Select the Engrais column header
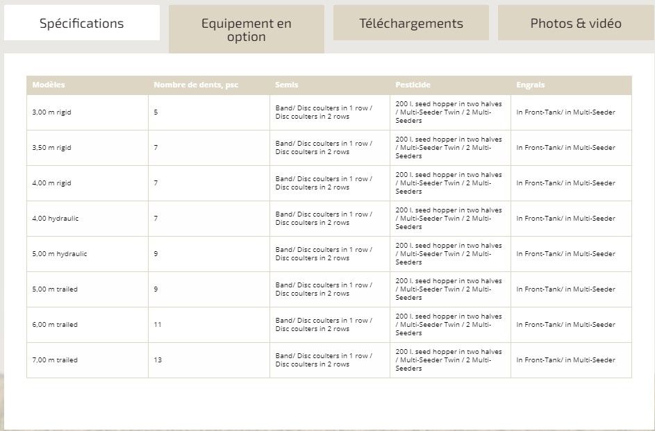The height and width of the screenshot is (431, 655). [x=531, y=85]
